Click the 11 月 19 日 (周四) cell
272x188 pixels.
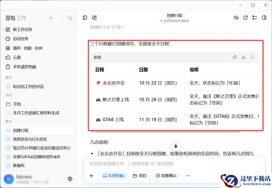[x=159, y=120]
